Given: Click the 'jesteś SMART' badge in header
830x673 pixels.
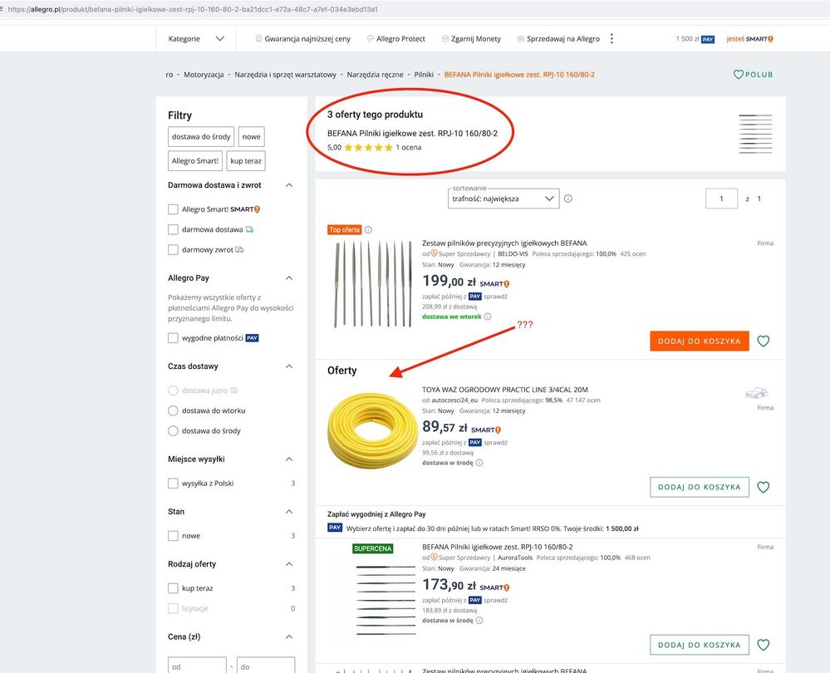Looking at the screenshot, I should 749,39.
